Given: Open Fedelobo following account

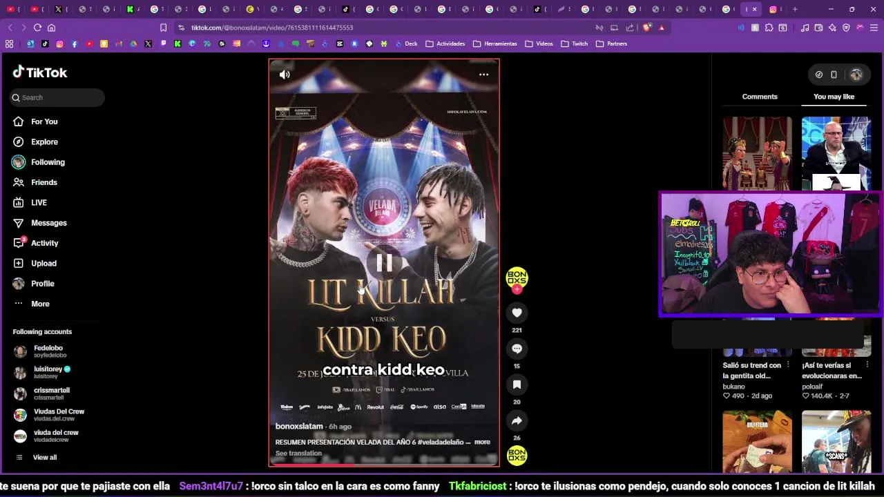Looking at the screenshot, I should 48,351.
